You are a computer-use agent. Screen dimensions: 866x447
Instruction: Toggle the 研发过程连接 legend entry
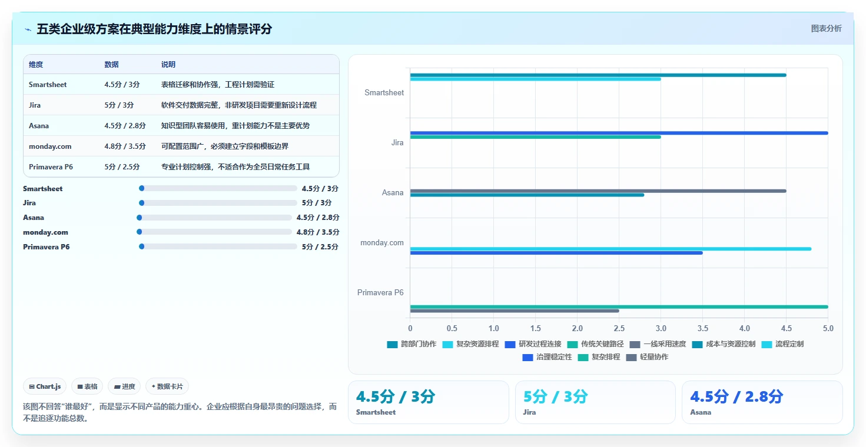point(533,344)
